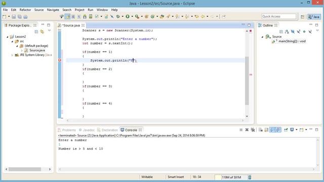Select the Java perspective button
The width and height of the screenshot is (324, 182).
pyautogui.click(x=314, y=17)
